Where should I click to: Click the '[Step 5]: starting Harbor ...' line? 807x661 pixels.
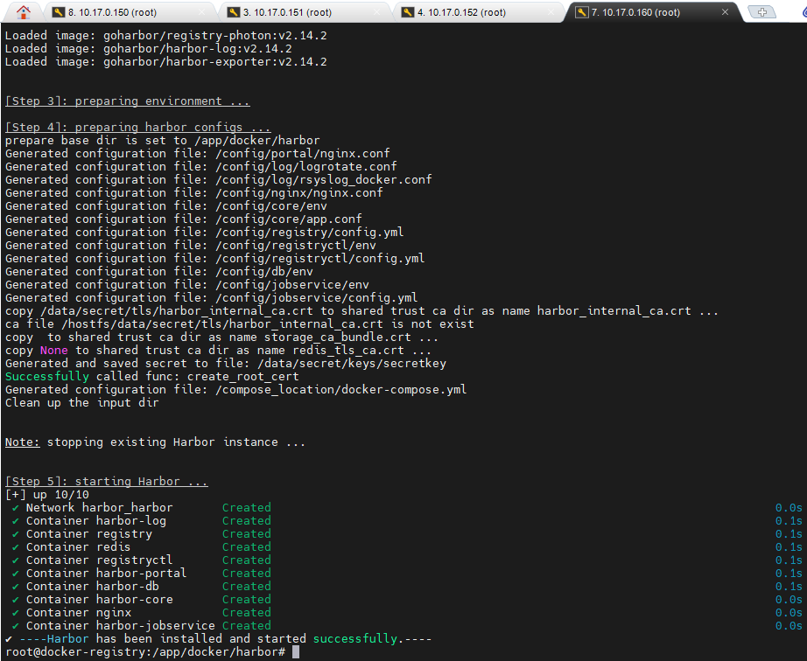click(107, 481)
